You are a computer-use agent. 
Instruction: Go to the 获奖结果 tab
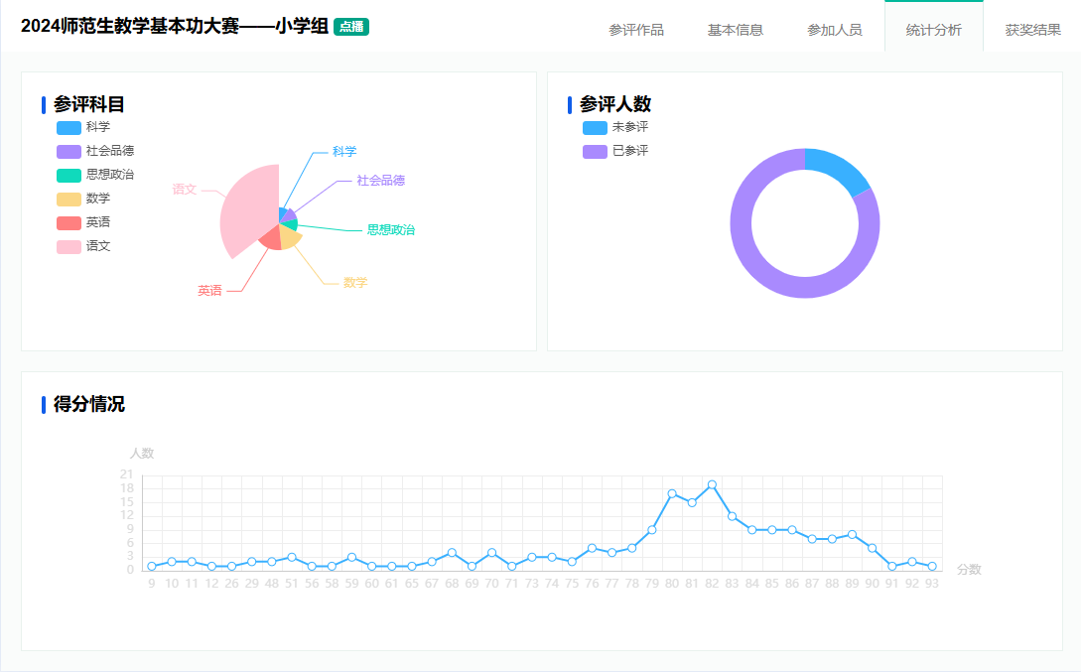click(x=1033, y=30)
